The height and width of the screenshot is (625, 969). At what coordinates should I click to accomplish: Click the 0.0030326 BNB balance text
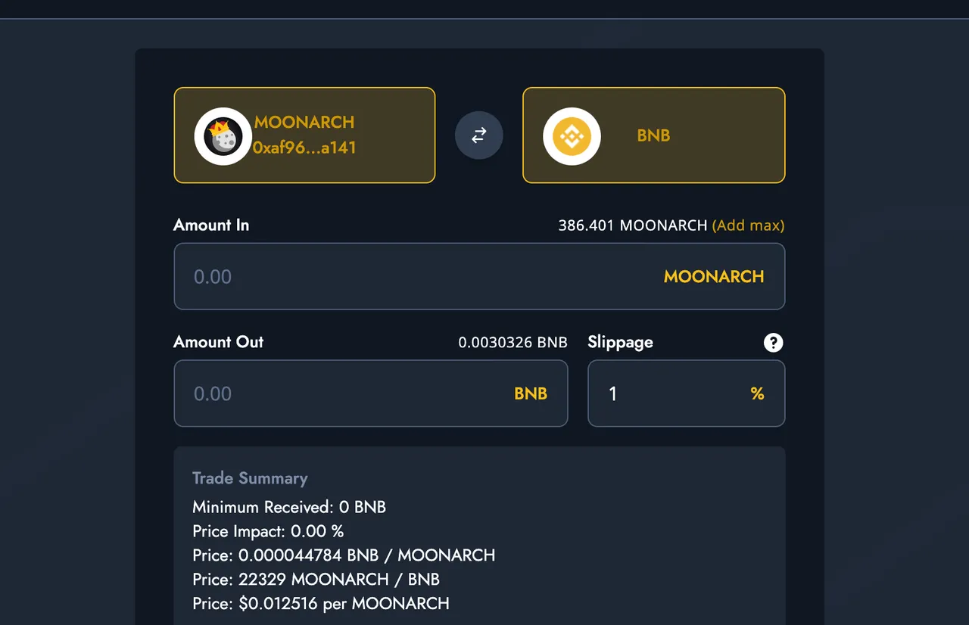[513, 343]
